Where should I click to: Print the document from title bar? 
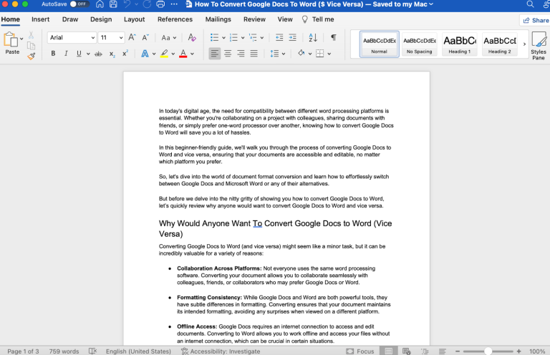coord(160,4)
